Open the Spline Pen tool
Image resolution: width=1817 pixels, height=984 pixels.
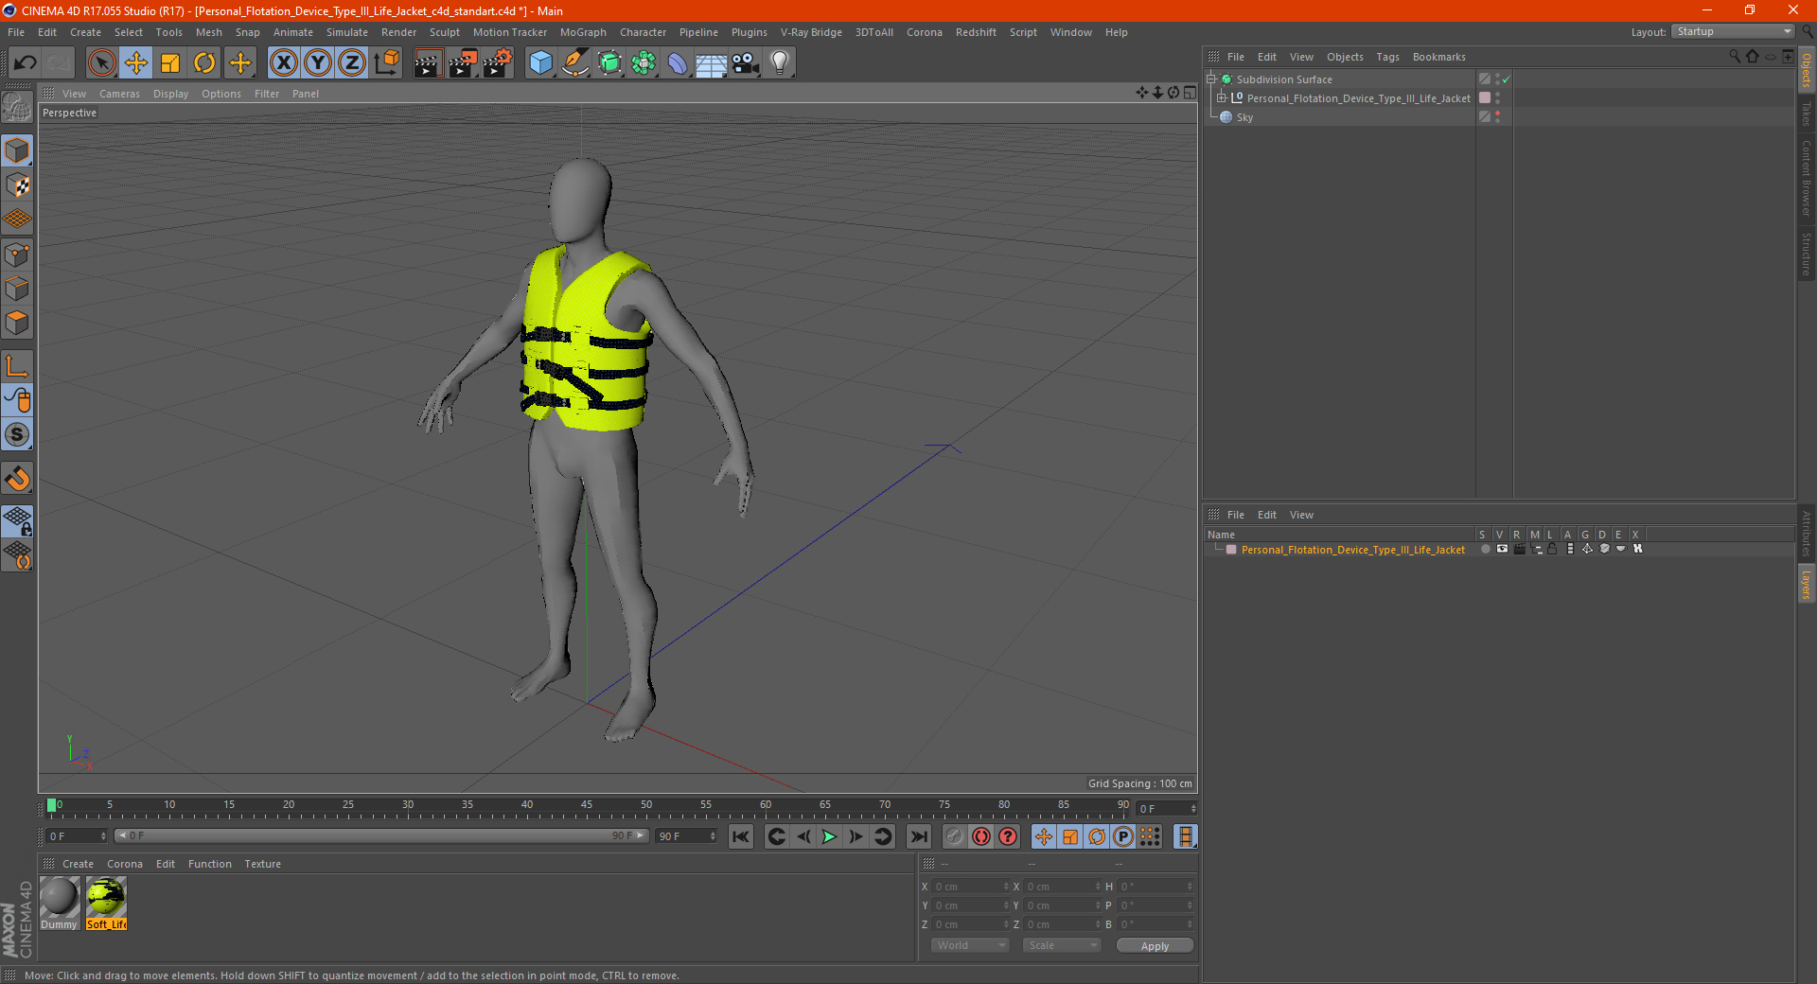574,63
